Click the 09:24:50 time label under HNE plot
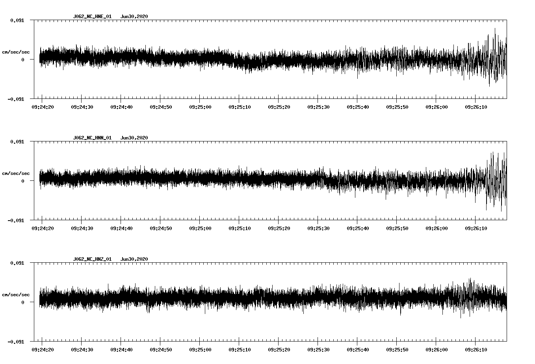 161,107
